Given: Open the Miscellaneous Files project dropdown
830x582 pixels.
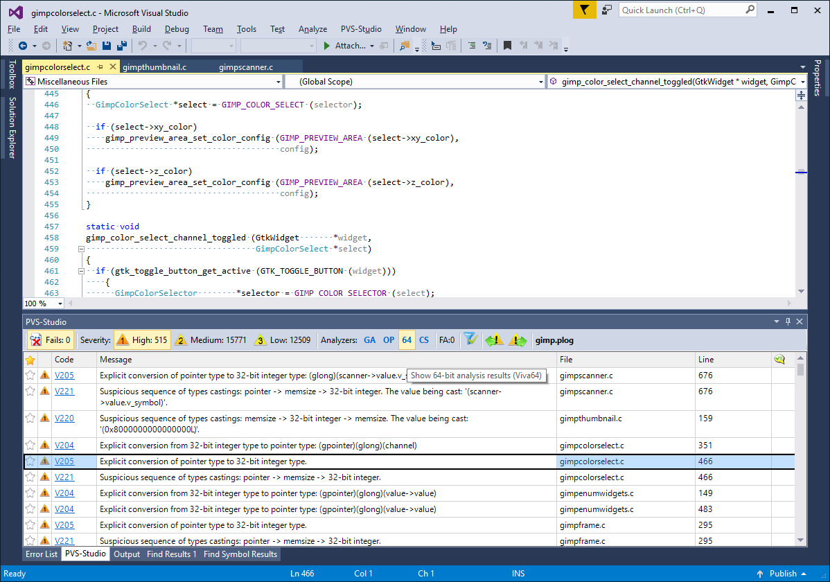Looking at the screenshot, I should (278, 82).
